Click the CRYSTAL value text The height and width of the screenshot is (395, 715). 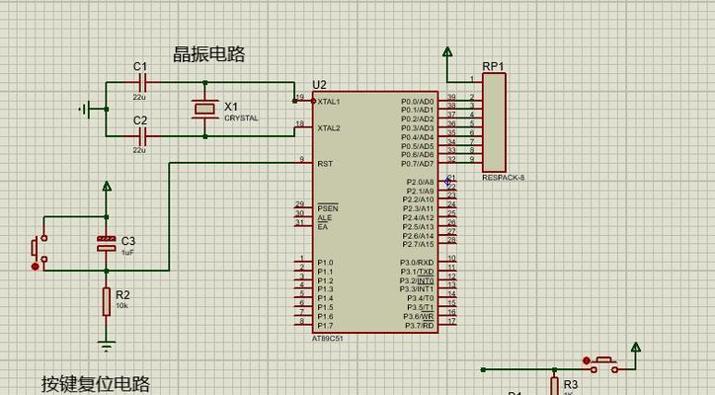(241, 118)
